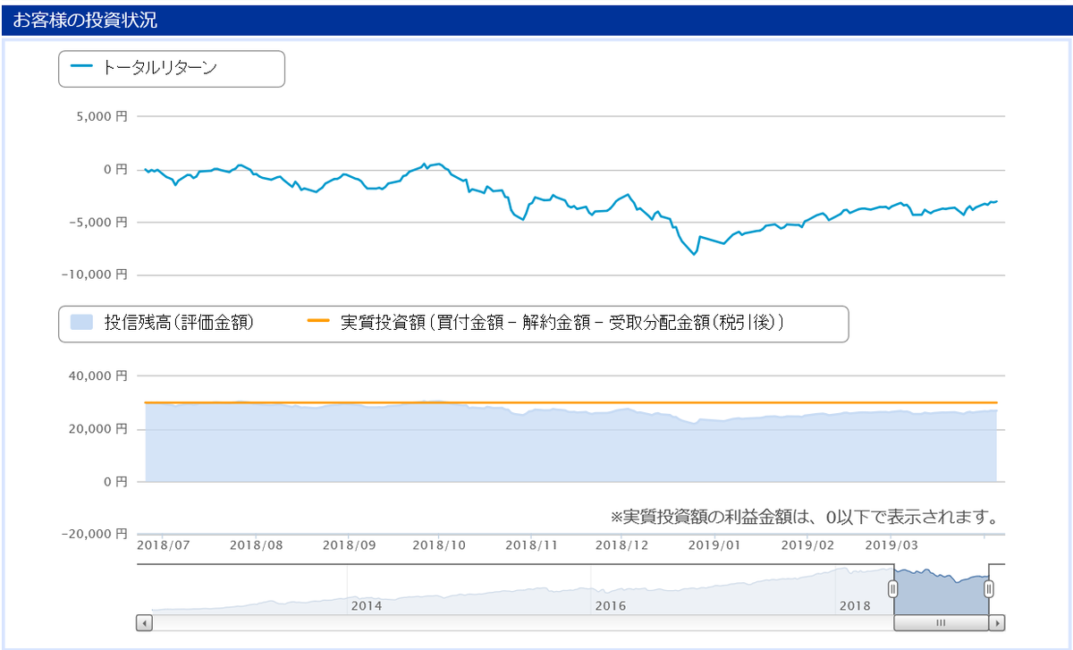This screenshot has height=650, width=1073.
Task: Click the お客様の投資状況 header title
Action: point(85,20)
